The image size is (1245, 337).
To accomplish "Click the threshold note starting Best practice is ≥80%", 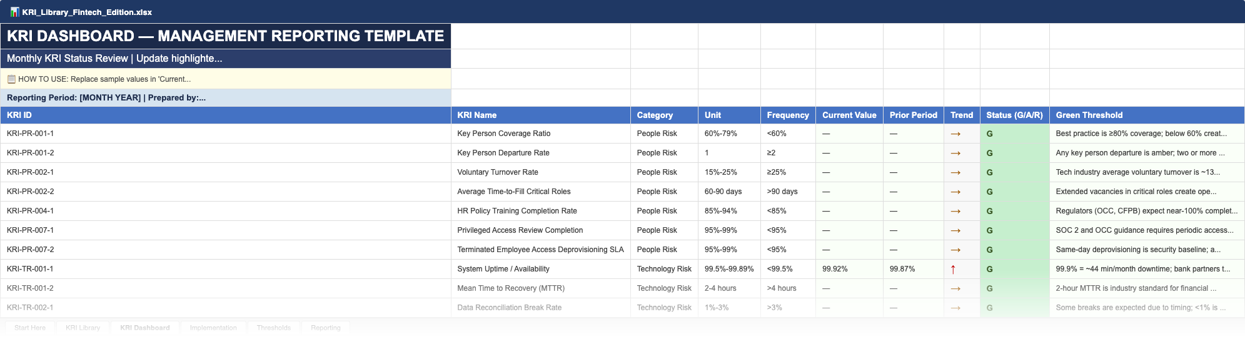I will click(1147, 134).
